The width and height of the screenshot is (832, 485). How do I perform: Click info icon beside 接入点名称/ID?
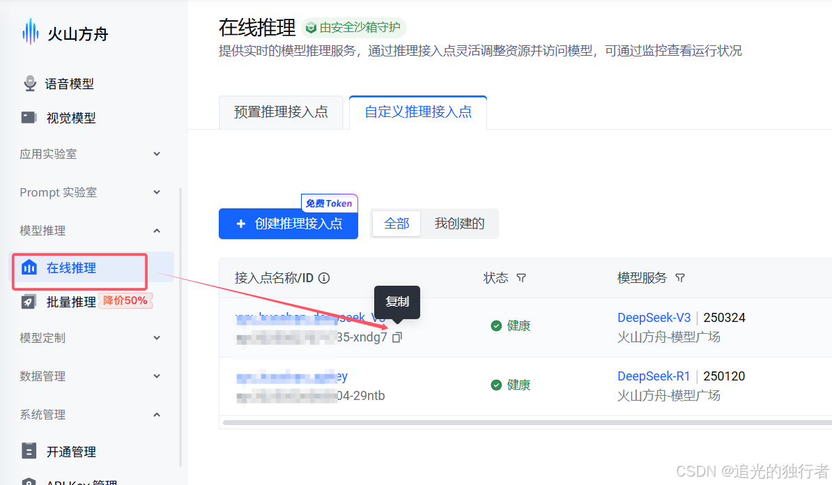[x=324, y=277]
